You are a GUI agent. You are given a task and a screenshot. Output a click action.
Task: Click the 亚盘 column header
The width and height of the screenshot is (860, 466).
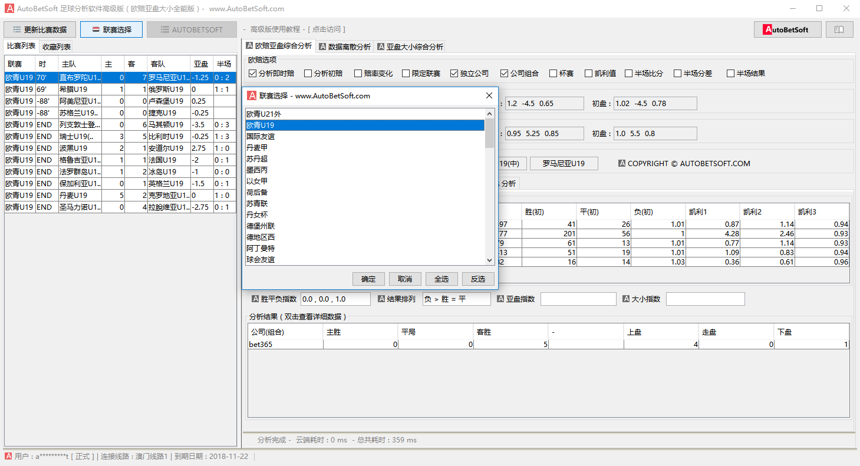[x=202, y=64]
